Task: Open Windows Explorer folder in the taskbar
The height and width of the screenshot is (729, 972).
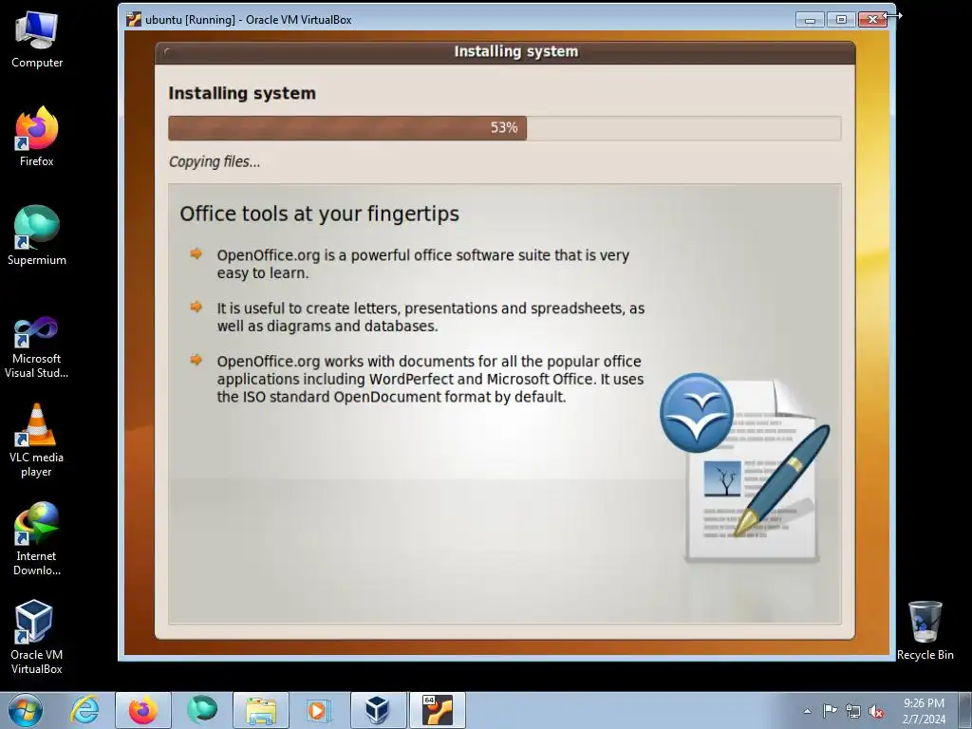Action: 261,710
